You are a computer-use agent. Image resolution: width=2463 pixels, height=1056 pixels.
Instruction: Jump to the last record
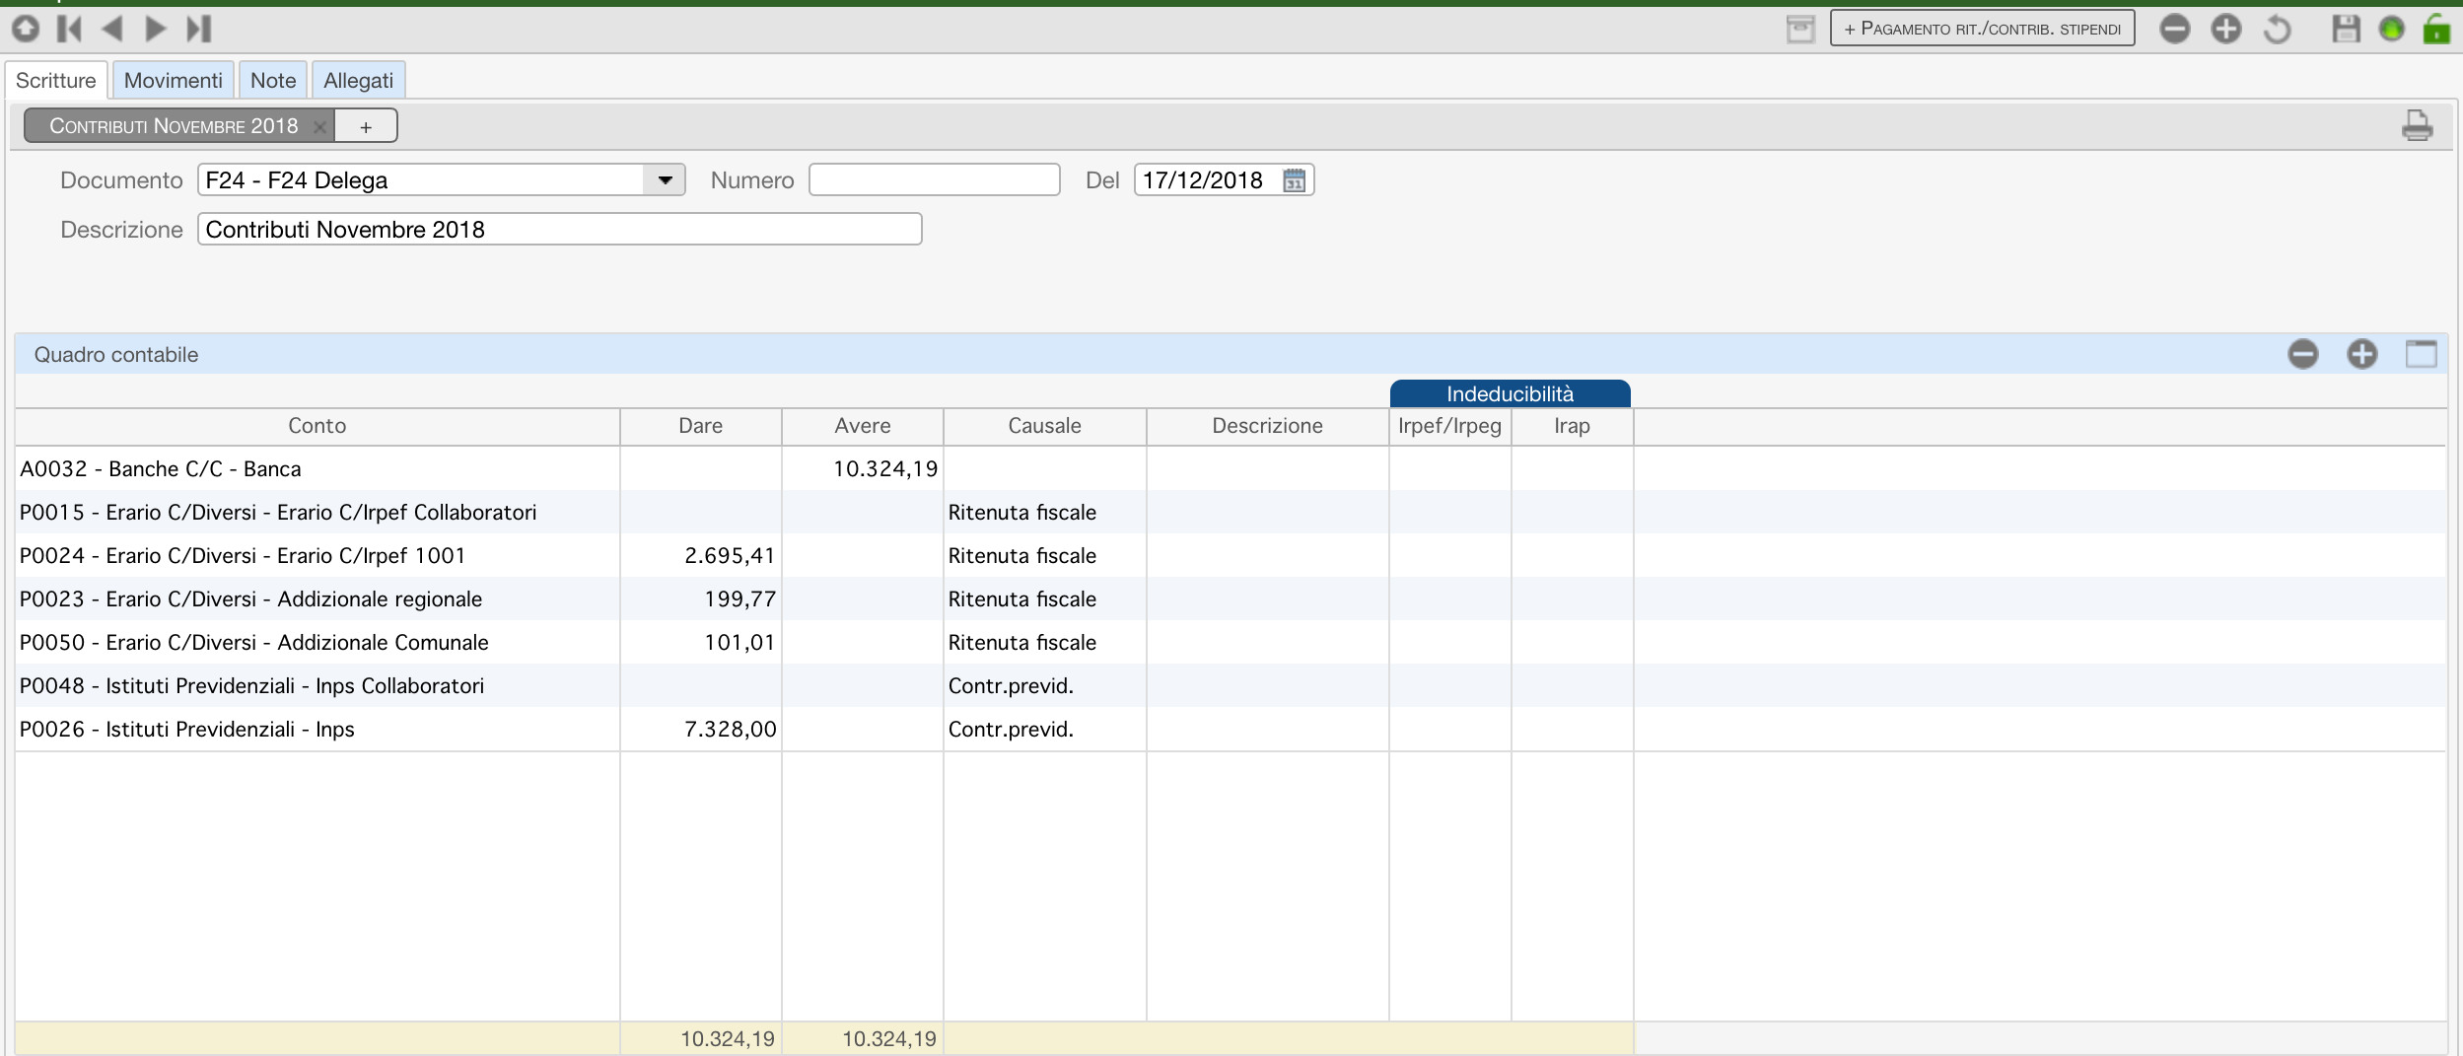[199, 29]
